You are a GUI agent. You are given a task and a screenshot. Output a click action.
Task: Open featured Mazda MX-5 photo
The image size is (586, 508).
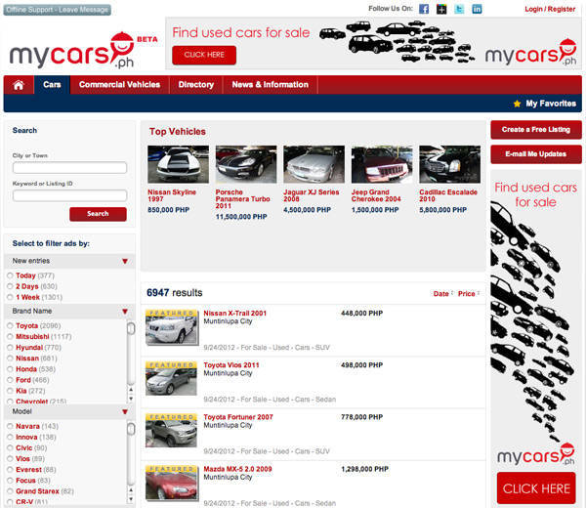click(x=172, y=483)
